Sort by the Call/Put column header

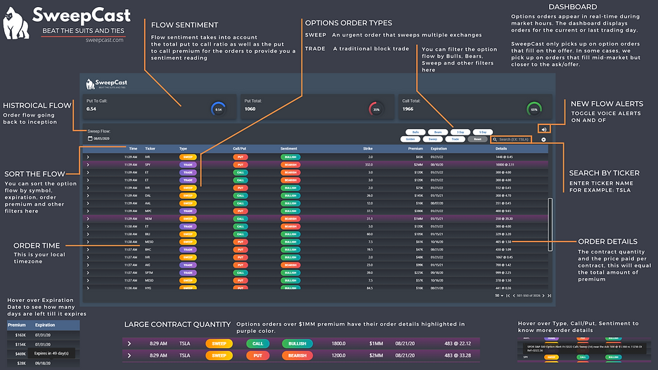[x=240, y=149]
